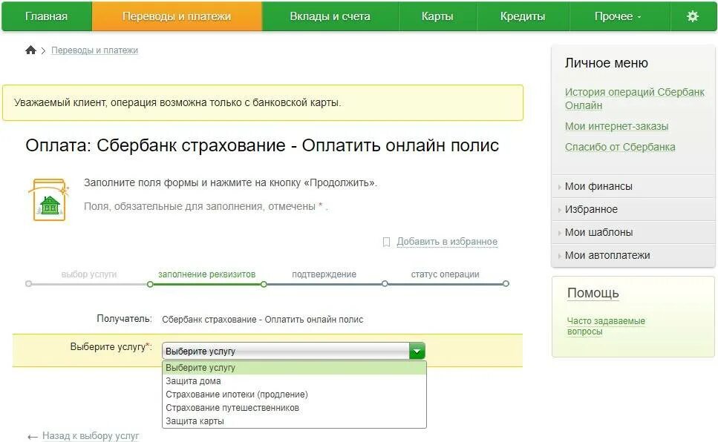This screenshot has width=718, height=442.
Task: Switch to Вклады и счета tab
Action: (330, 16)
